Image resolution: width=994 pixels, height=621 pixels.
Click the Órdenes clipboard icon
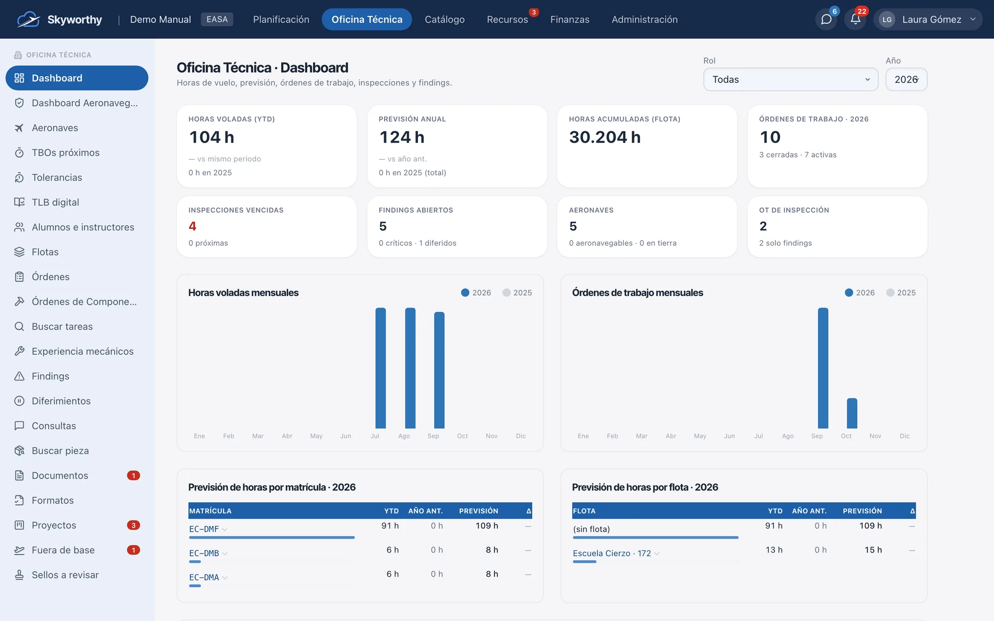point(19,277)
